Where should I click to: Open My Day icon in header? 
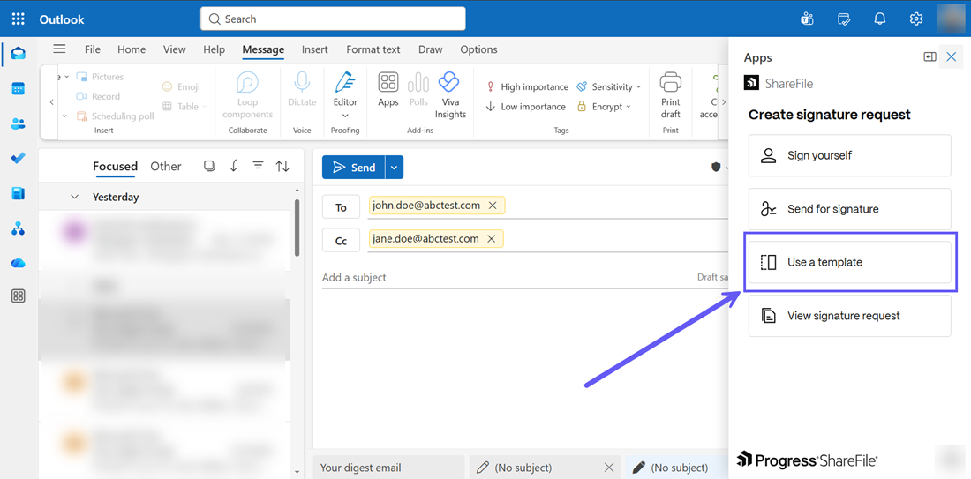click(843, 19)
